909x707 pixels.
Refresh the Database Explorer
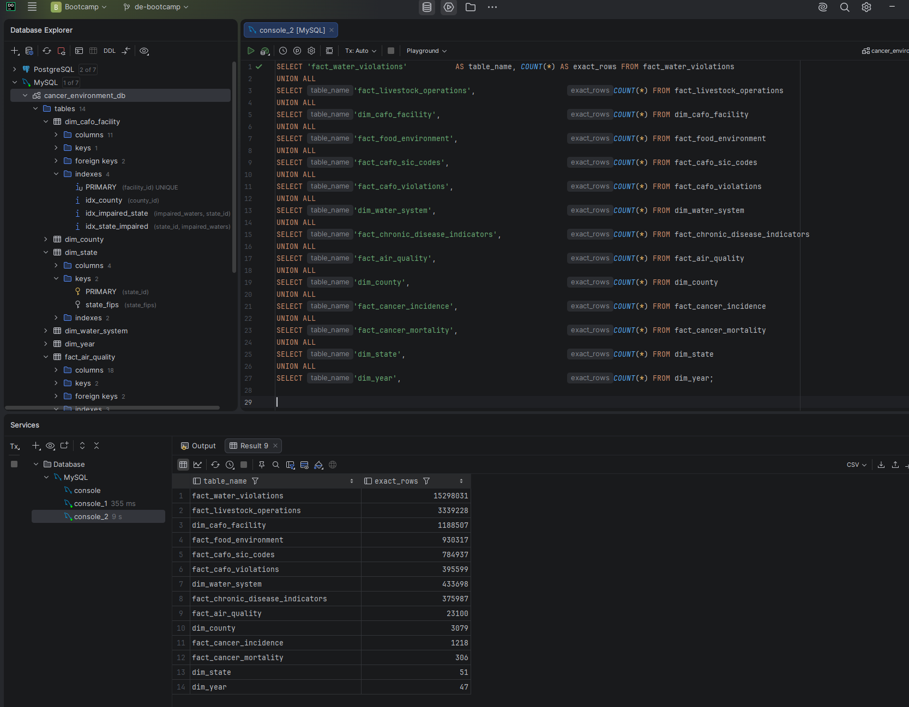point(47,51)
